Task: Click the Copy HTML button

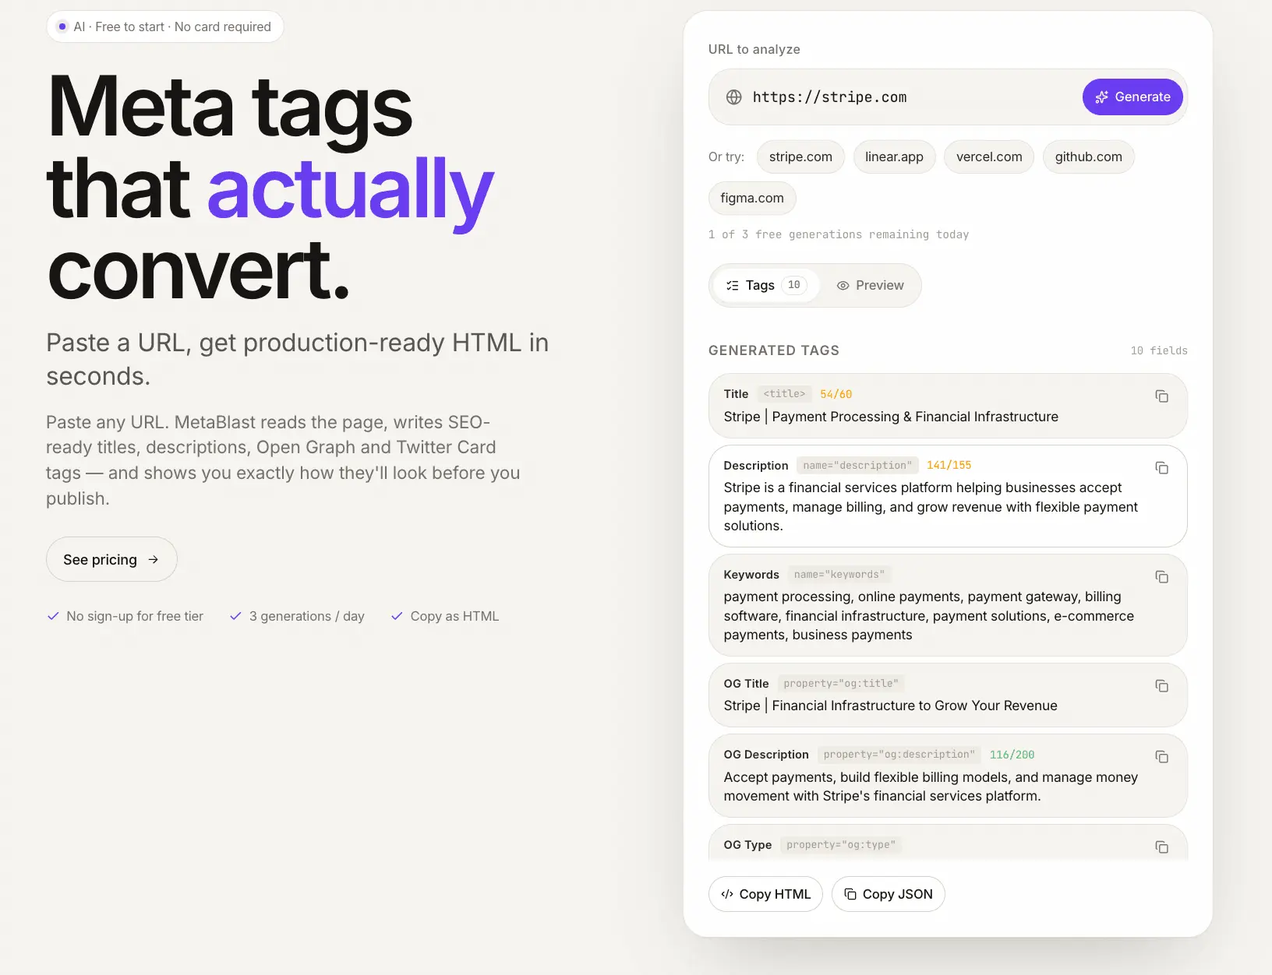Action: [x=765, y=894]
